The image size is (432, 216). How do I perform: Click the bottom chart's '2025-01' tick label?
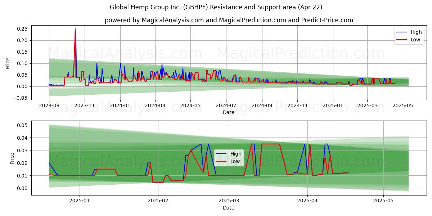(79, 201)
